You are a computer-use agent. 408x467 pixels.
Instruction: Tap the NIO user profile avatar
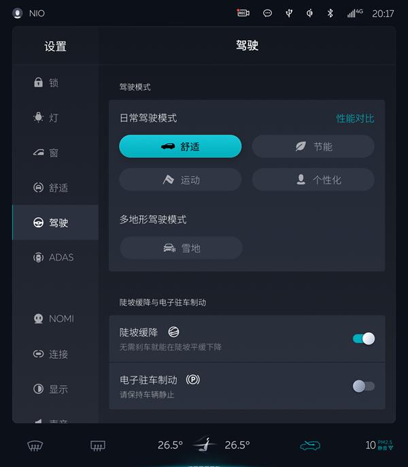18,13
